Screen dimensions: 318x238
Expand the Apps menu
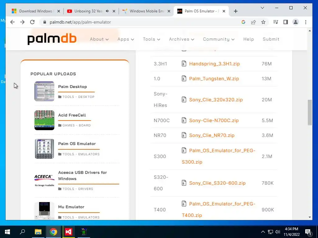point(126,39)
